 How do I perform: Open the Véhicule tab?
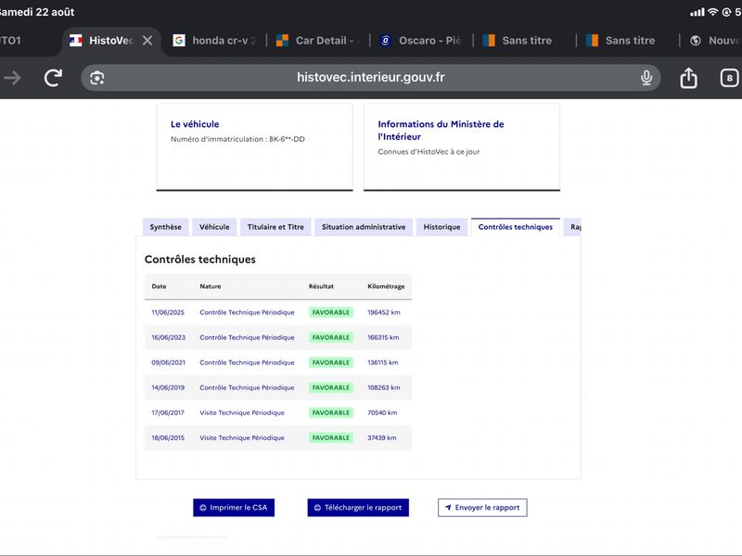point(214,227)
